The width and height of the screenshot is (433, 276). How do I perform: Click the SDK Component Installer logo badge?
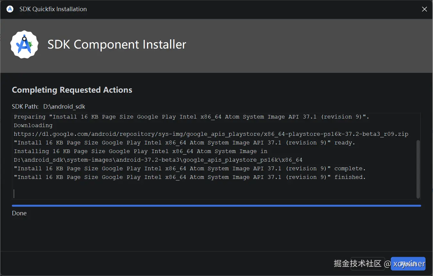[24, 44]
